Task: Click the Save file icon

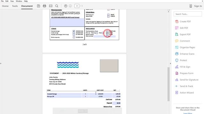Action: click(x=38, y=6)
